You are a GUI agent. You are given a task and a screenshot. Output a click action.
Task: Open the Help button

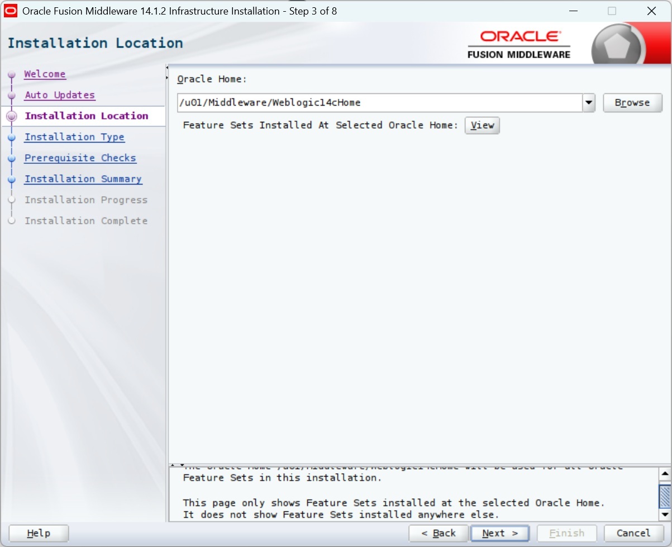pyautogui.click(x=39, y=533)
